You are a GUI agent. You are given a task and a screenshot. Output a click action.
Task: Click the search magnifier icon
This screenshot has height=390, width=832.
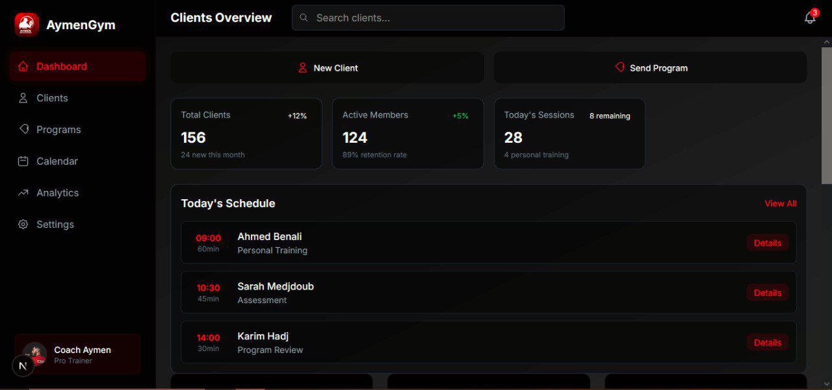304,18
